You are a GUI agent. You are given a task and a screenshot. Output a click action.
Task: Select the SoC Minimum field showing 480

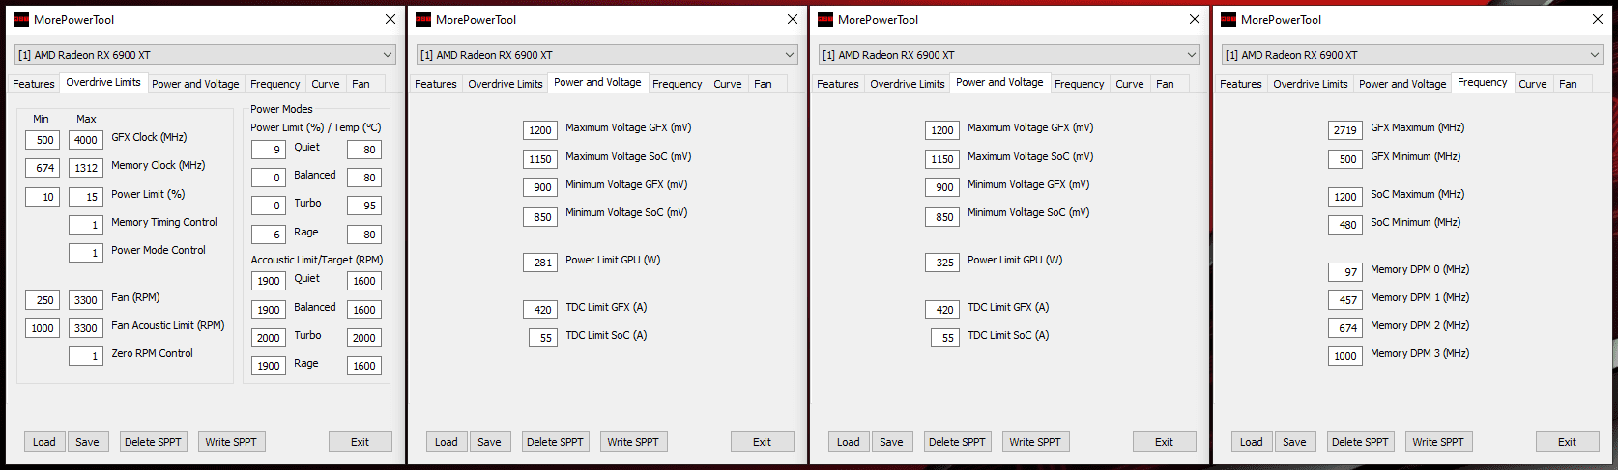pyautogui.click(x=1345, y=225)
